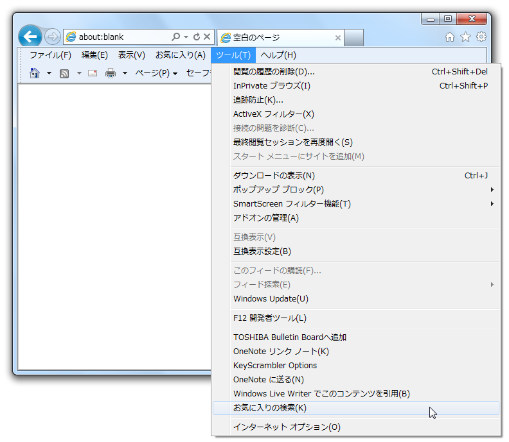Screen dimensions: 509x442
Task: Click the Forward navigation arrow
Action: [x=52, y=37]
